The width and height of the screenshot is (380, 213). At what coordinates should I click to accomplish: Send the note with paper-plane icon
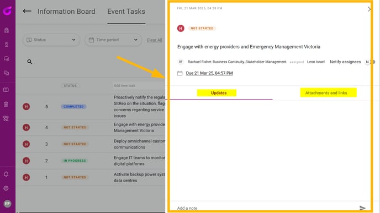(362, 208)
